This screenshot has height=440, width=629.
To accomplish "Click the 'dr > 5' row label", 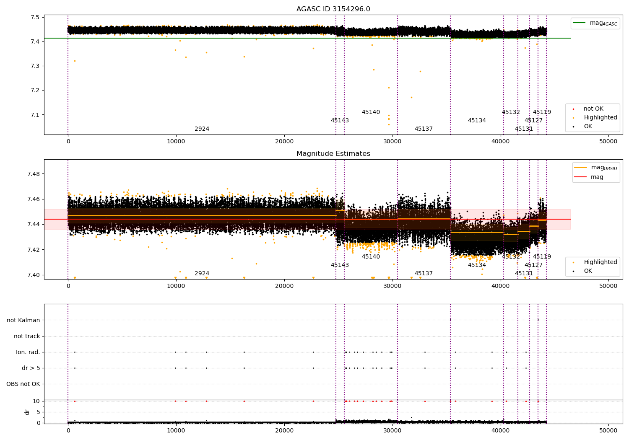I will 31,368.
